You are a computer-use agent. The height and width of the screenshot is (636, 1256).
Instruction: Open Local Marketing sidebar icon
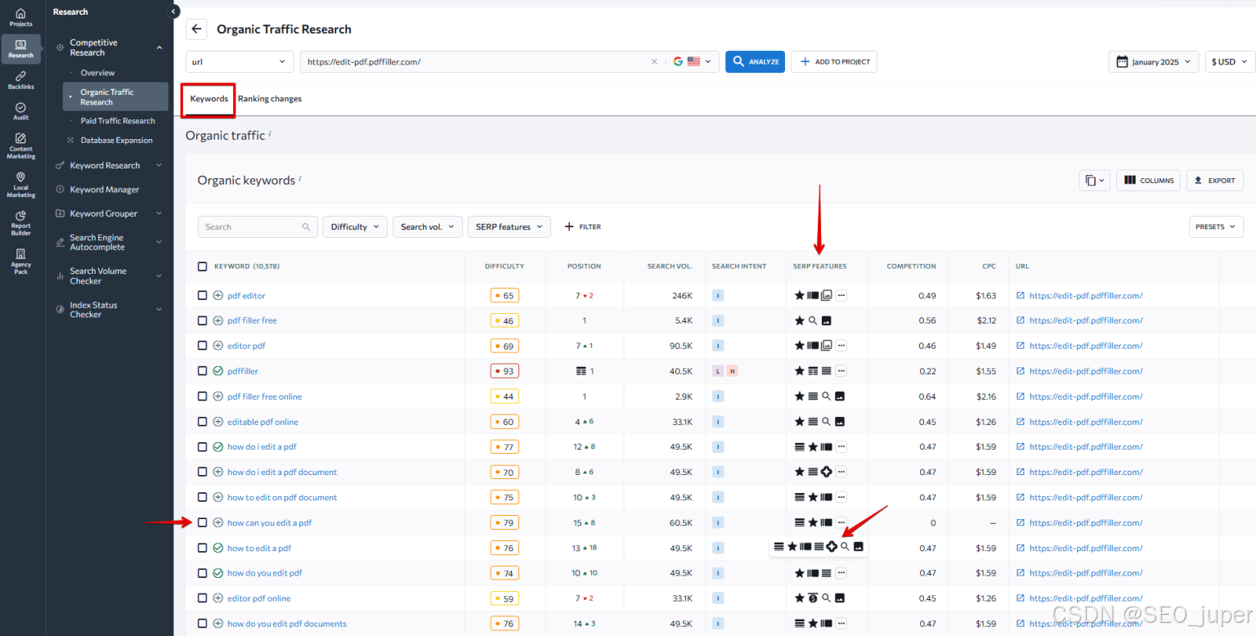(20, 185)
